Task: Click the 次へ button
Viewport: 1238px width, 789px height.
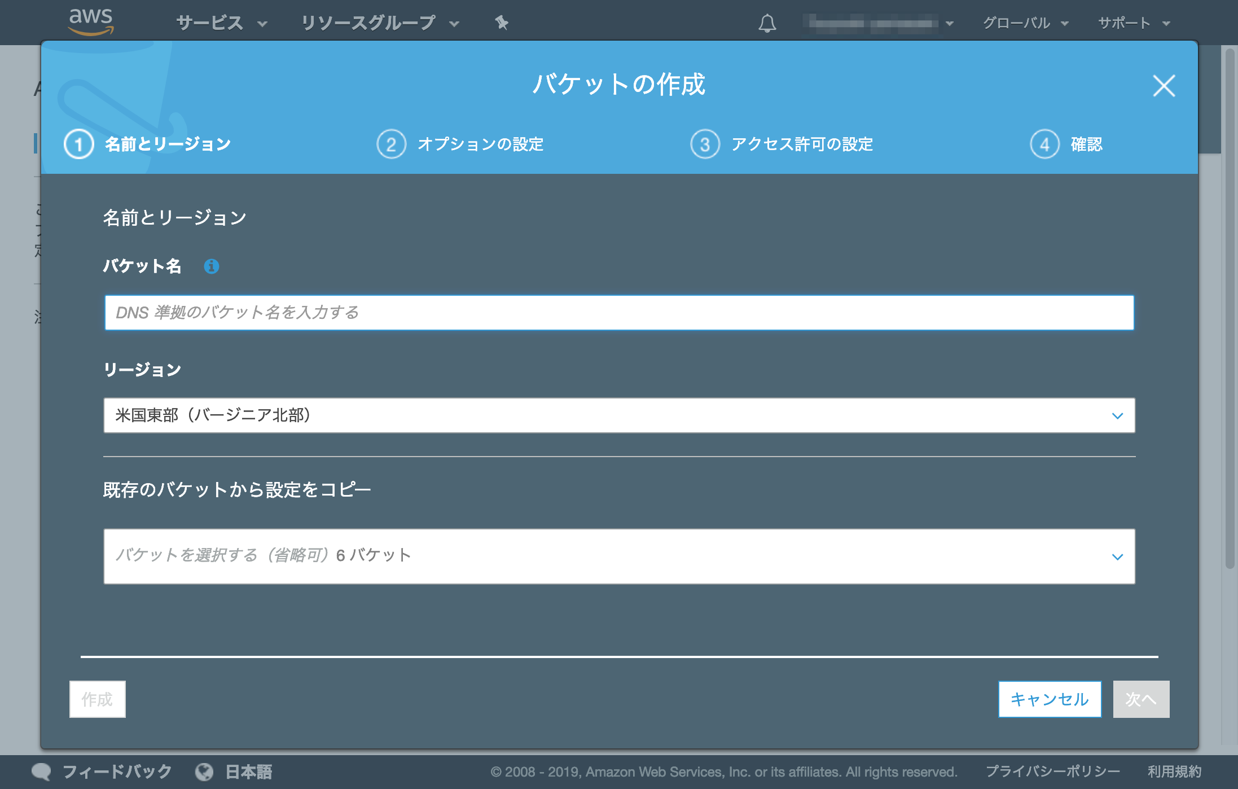Action: coord(1140,699)
